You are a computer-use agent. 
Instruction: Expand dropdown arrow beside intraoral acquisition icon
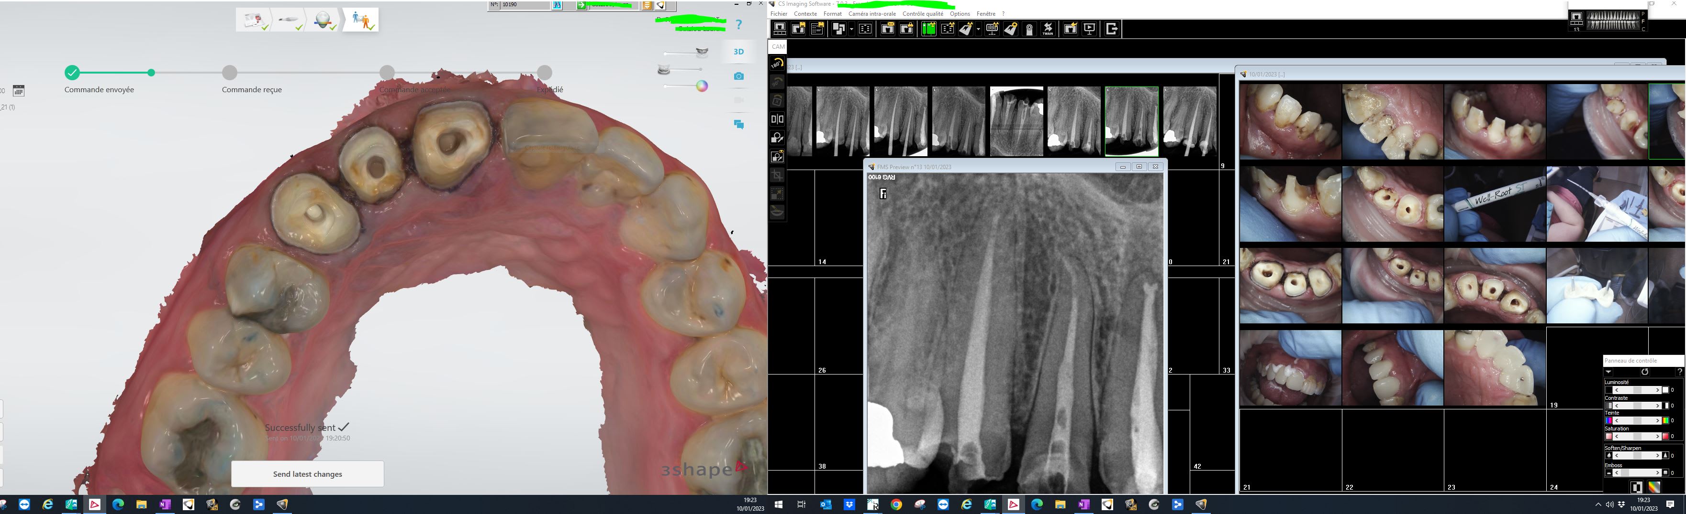point(978,29)
